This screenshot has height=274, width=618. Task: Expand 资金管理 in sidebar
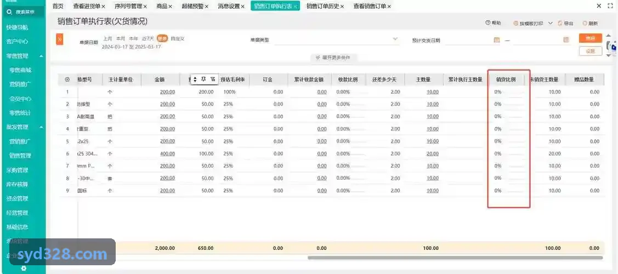click(18, 198)
